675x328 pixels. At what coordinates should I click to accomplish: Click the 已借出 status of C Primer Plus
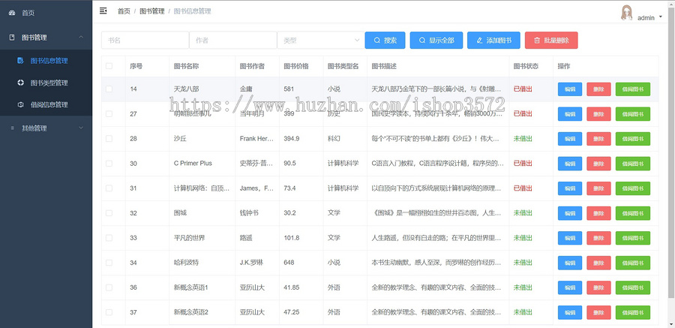[x=523, y=164]
